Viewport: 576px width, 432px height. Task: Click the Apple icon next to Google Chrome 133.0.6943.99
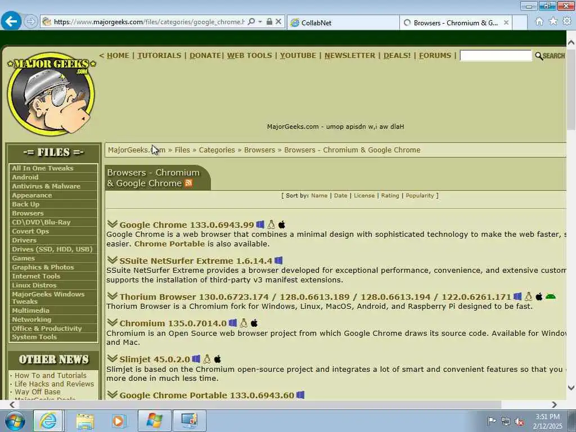[x=282, y=224]
